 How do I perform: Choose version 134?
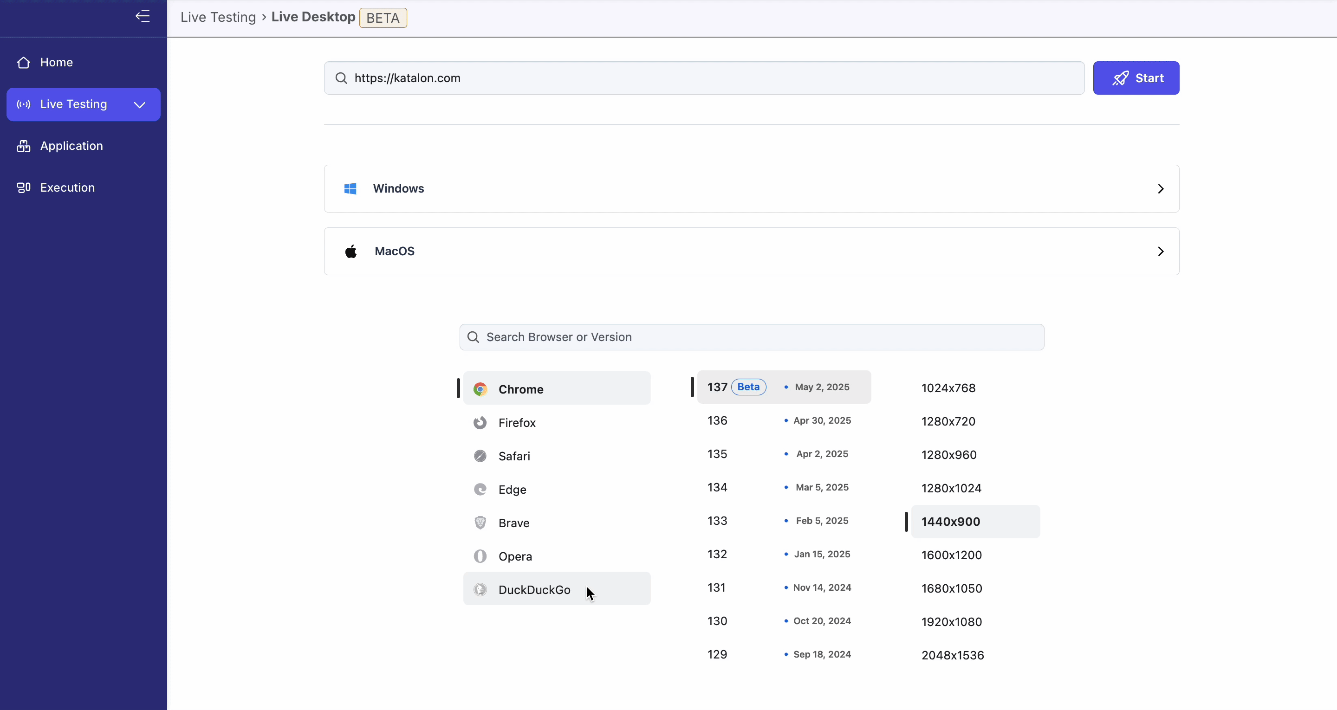[x=784, y=487]
